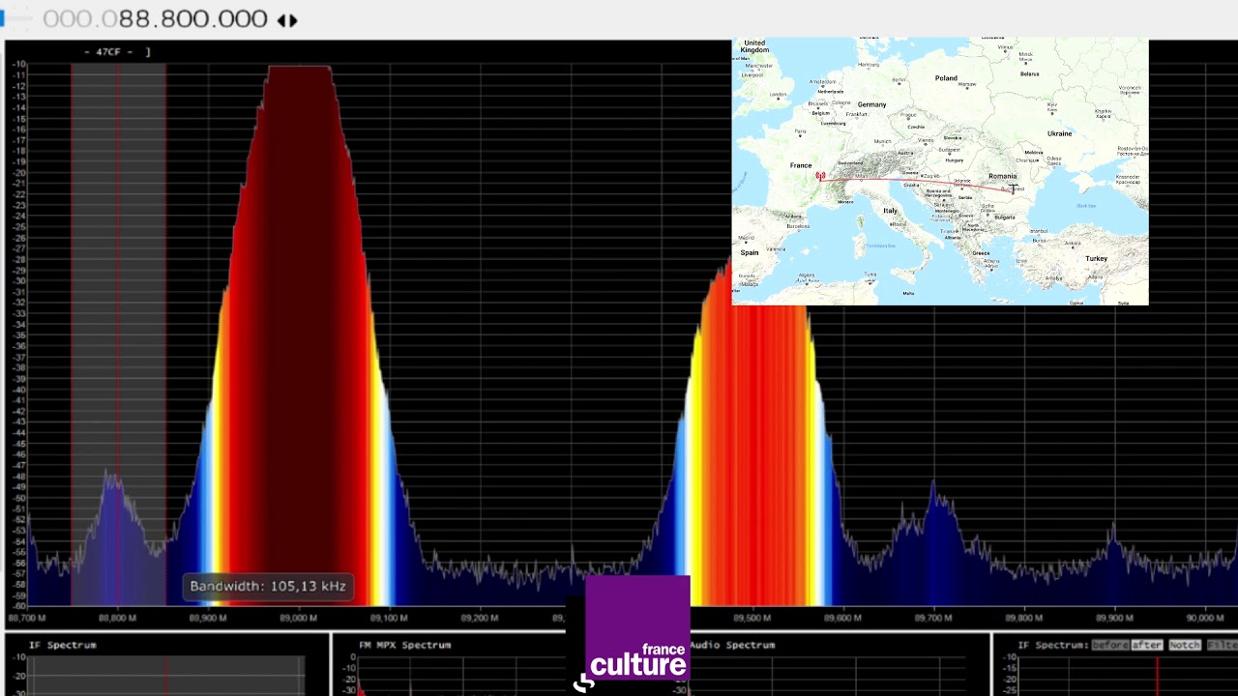Click the -60 dB scale label on the main spectrum

19,607
